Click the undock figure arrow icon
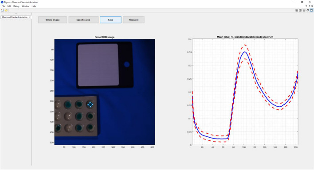The height and width of the screenshot is (170, 314). 310,6
